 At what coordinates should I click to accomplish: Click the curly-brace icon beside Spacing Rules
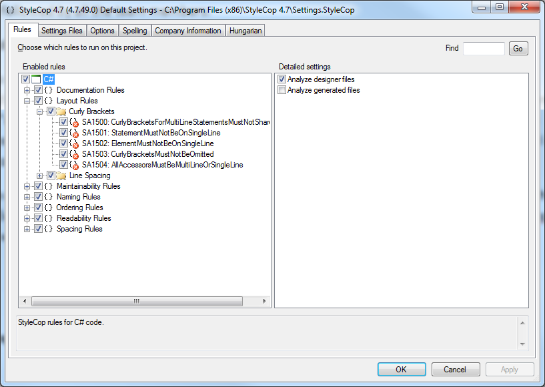48,229
